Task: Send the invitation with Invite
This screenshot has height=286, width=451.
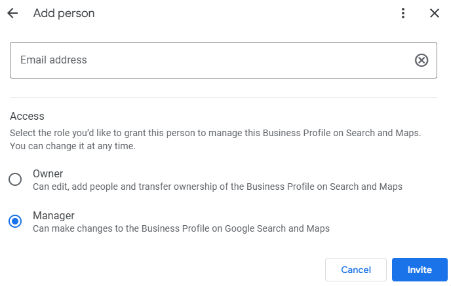Action: pos(420,270)
